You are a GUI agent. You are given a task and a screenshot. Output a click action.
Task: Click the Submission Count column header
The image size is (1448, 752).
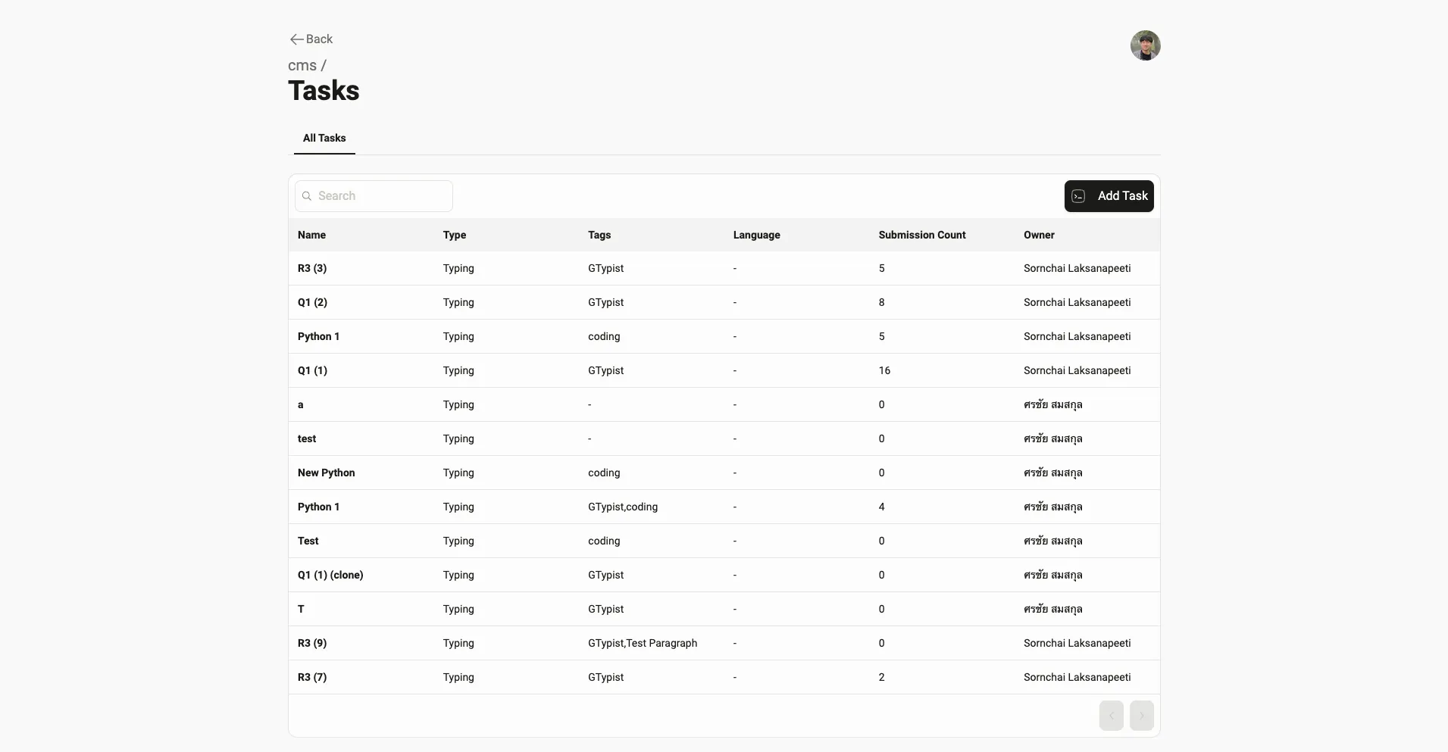tap(922, 235)
